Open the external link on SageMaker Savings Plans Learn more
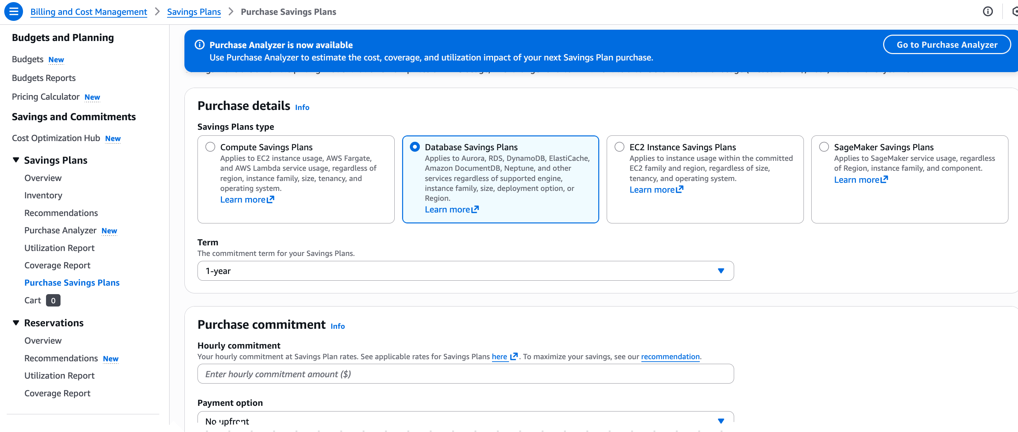The width and height of the screenshot is (1018, 432). point(884,180)
